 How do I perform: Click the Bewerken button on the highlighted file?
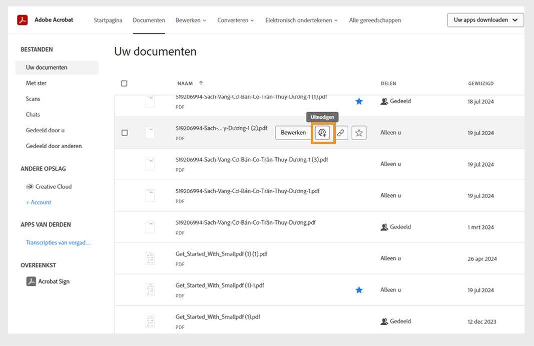(293, 132)
